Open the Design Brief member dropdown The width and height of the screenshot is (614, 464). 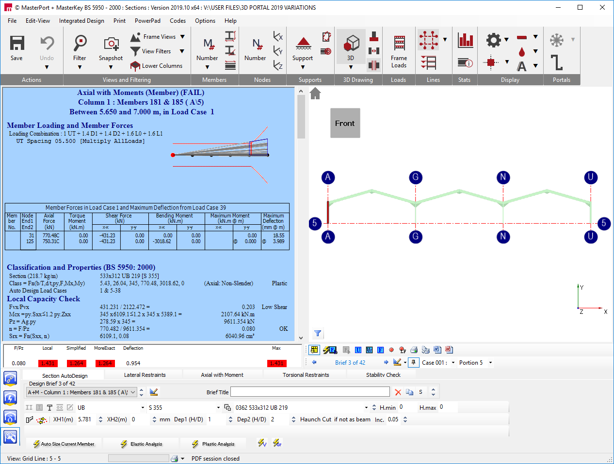(133, 392)
